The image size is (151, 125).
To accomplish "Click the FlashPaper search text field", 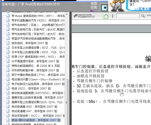I will [x=128, y=16].
